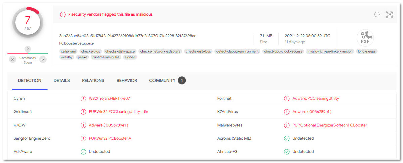Click the 11 days ago label
The image size is (403, 163).
coord(295,42)
